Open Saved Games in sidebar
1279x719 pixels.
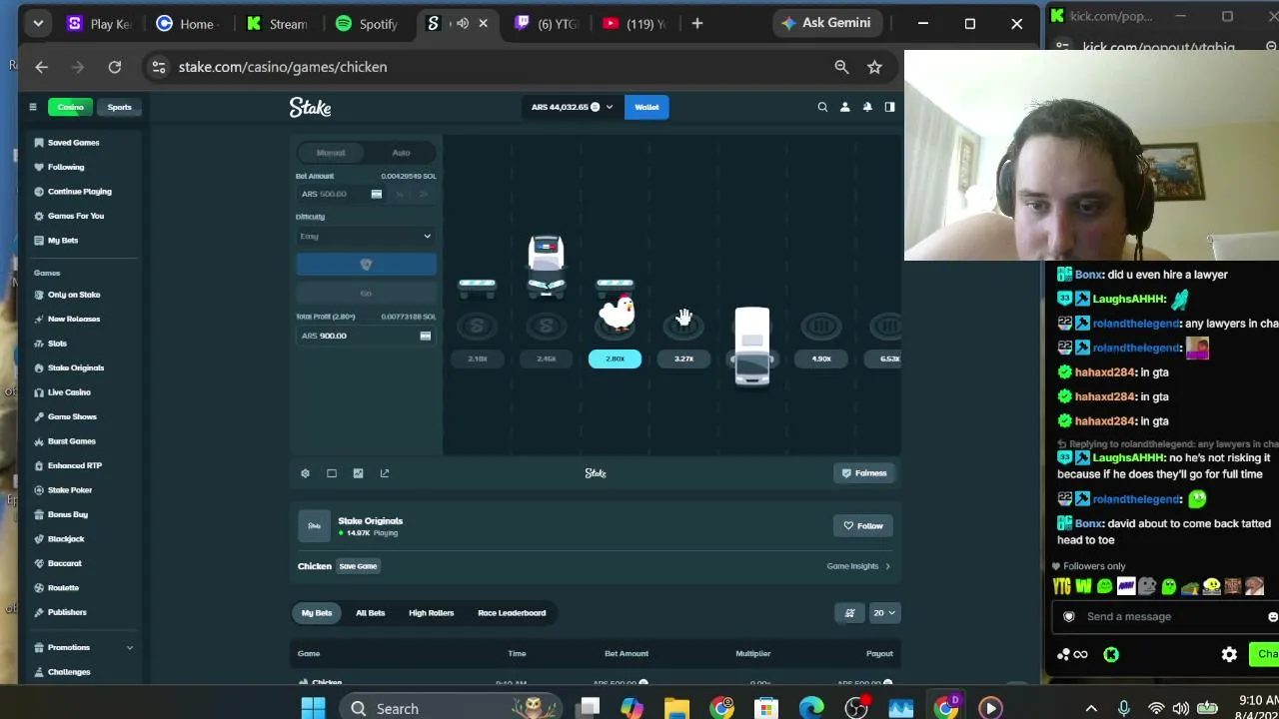(x=73, y=143)
